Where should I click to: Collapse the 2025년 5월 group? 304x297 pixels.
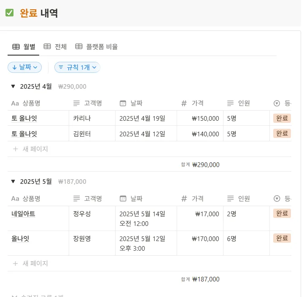pos(13,182)
